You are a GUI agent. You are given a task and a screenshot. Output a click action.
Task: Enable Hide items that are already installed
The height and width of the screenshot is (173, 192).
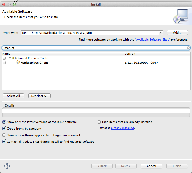(x=99, y=122)
